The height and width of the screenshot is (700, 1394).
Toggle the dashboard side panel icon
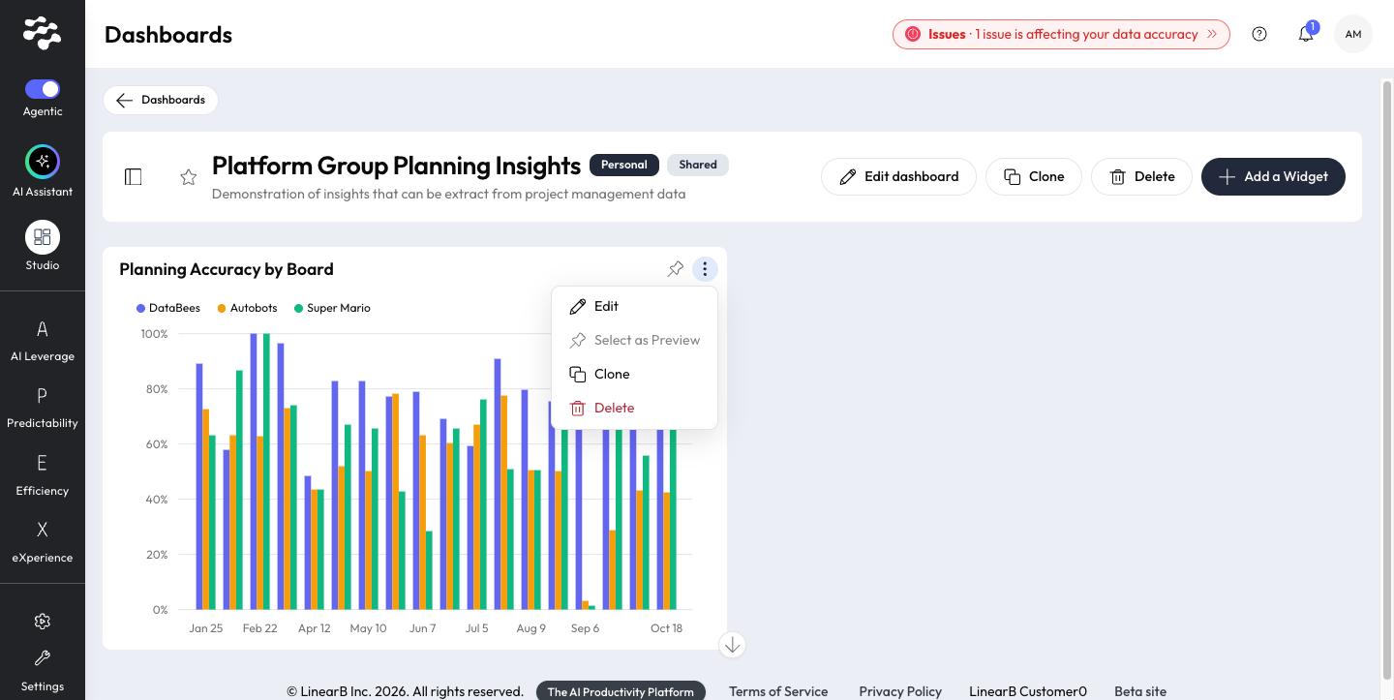(134, 176)
